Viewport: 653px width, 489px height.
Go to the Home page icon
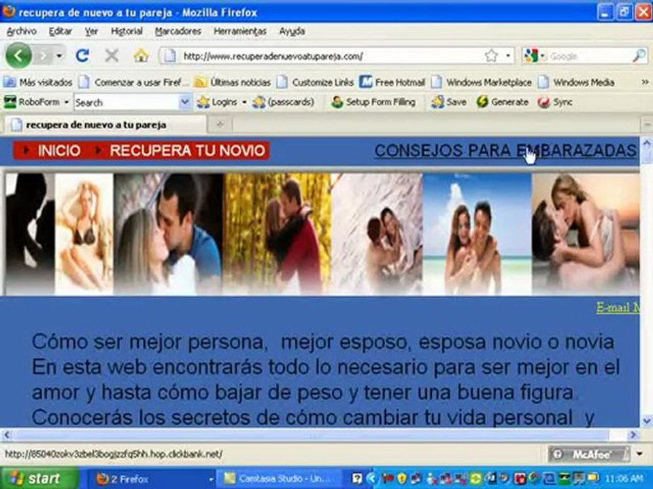tap(141, 55)
